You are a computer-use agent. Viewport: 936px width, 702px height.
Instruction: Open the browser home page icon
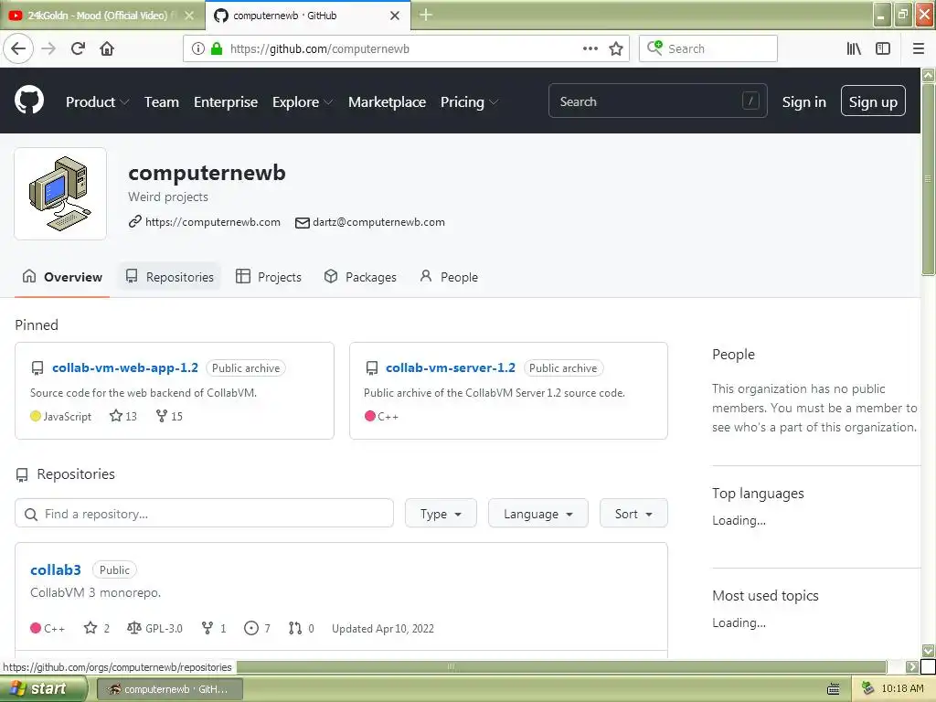[107, 49]
